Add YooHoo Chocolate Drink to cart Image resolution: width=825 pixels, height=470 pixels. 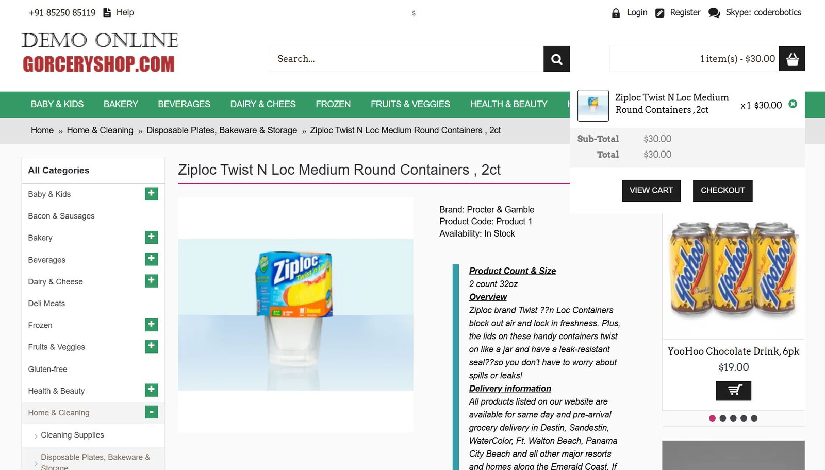(733, 391)
